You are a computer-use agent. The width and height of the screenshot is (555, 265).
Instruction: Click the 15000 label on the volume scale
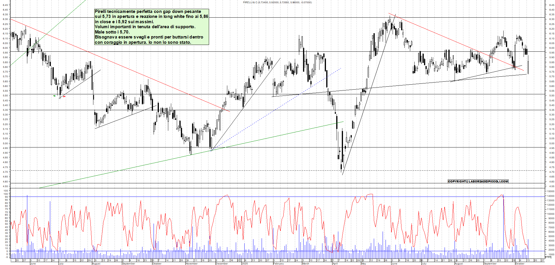coord(550,191)
